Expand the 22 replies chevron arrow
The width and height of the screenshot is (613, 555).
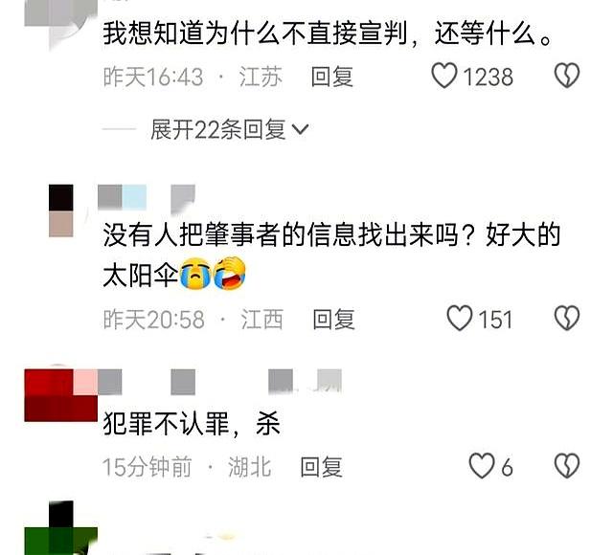pyautogui.click(x=300, y=129)
